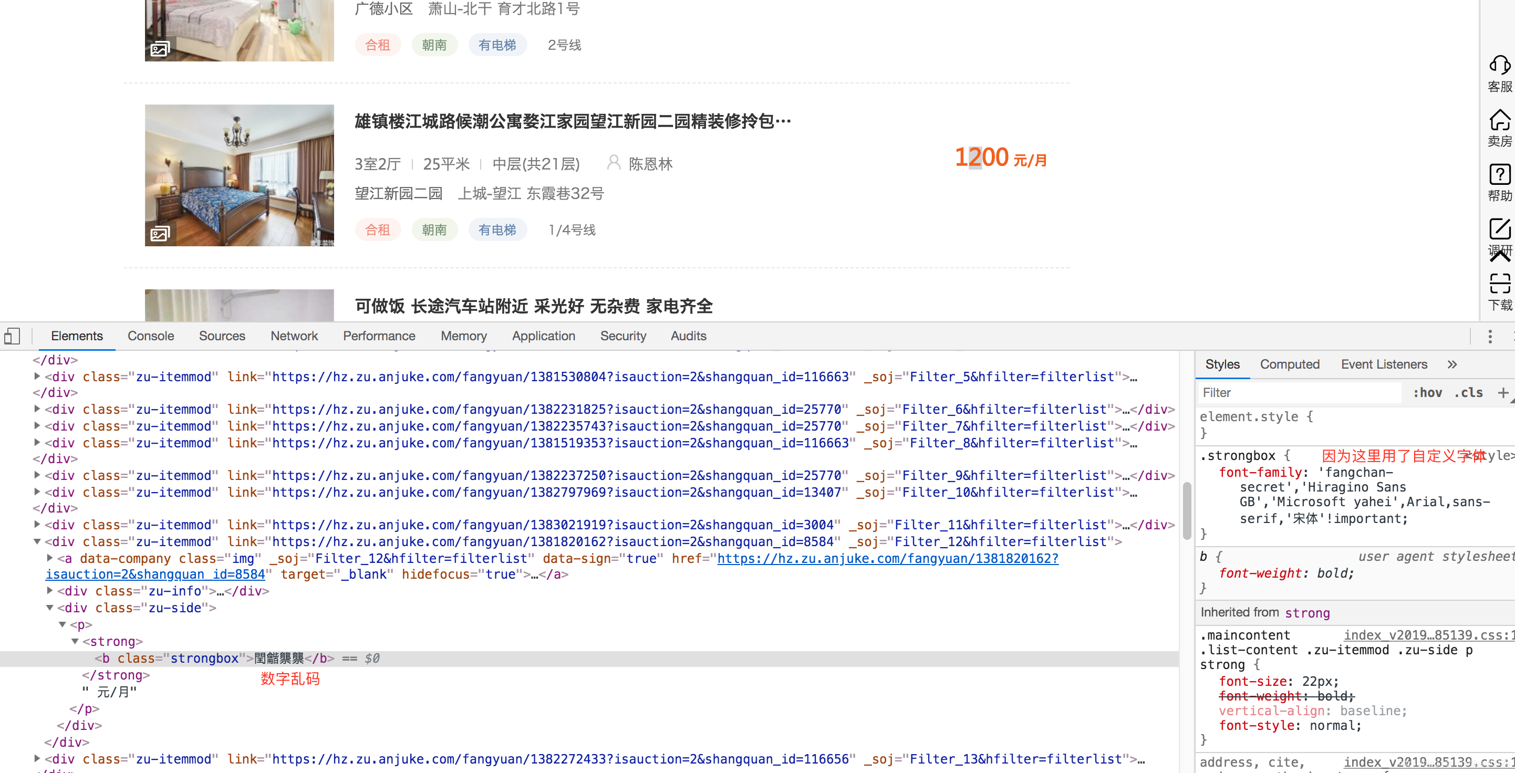Open DevTools three-dot customize menu
1515x773 pixels.
1489,336
